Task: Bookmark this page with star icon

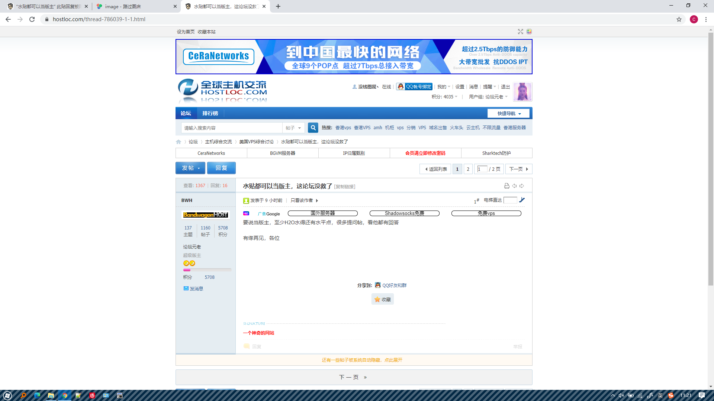Action: pos(679,19)
